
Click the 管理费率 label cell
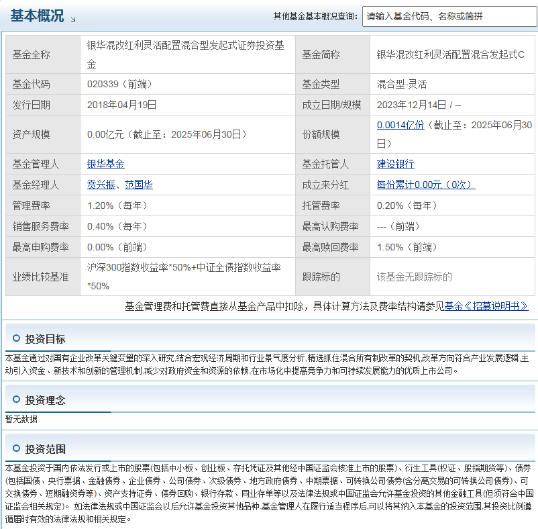[43, 205]
